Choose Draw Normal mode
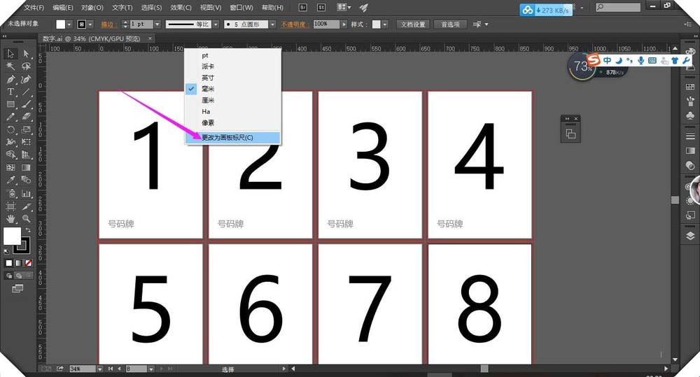Viewport: 700px width, 377px height. (x=9, y=276)
